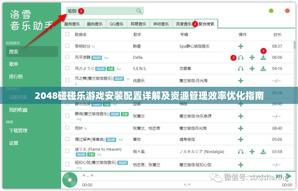
Task: Click artist 张蕙兰、柏忠言
Action: [x=147, y=128]
